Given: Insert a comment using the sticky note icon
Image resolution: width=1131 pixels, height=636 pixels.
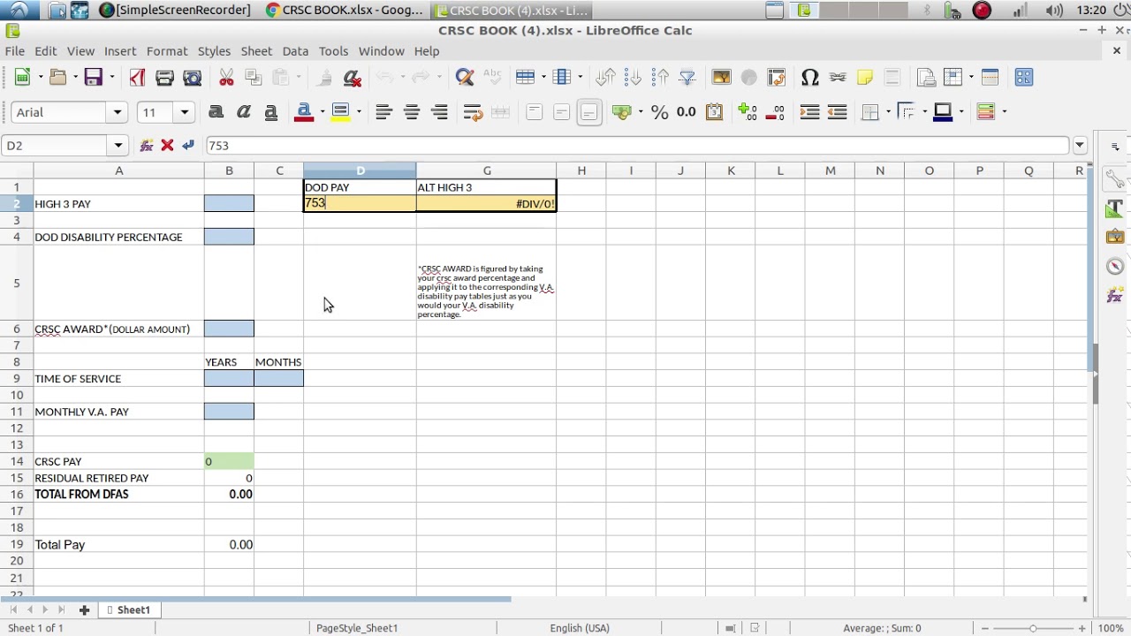Looking at the screenshot, I should point(865,78).
